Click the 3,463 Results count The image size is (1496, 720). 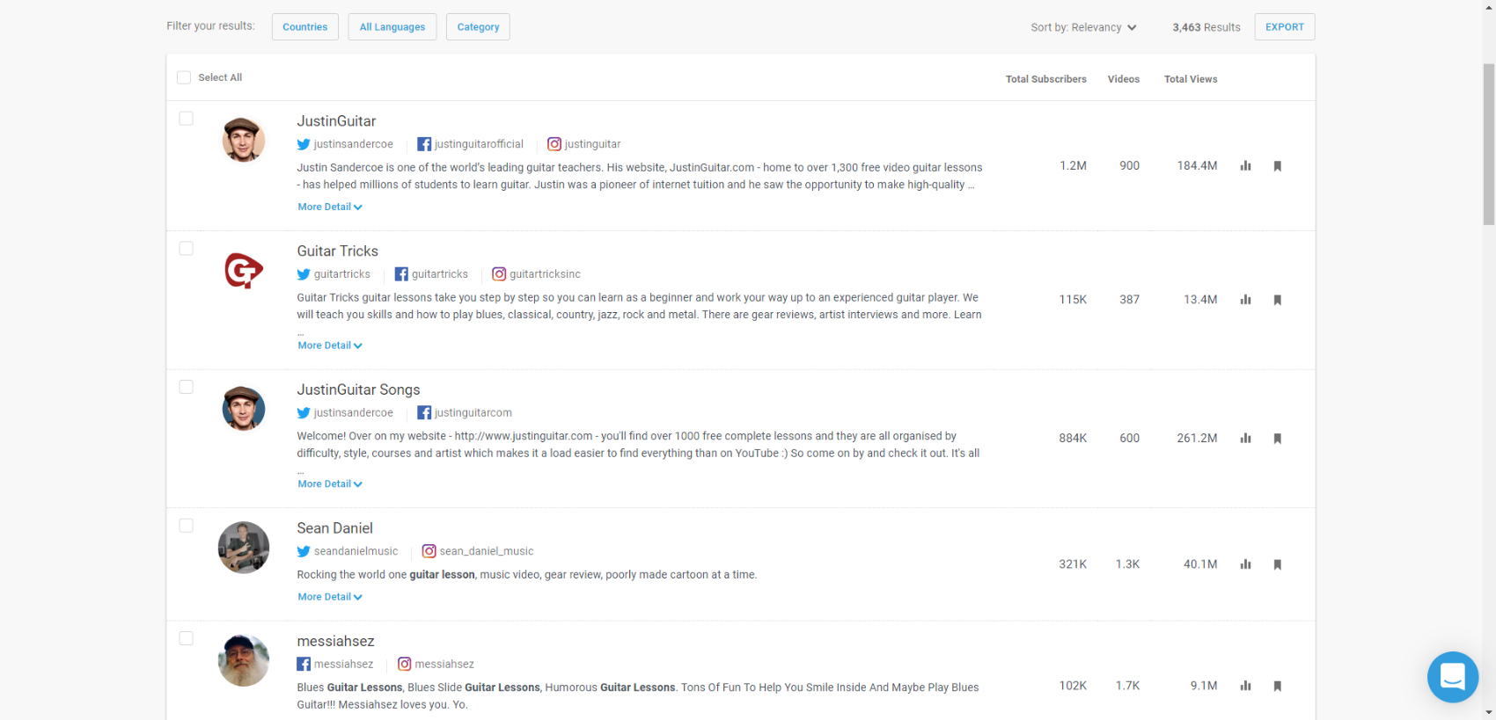1206,27
